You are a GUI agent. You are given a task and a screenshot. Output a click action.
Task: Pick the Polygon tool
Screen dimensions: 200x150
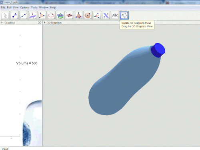tap(42, 16)
